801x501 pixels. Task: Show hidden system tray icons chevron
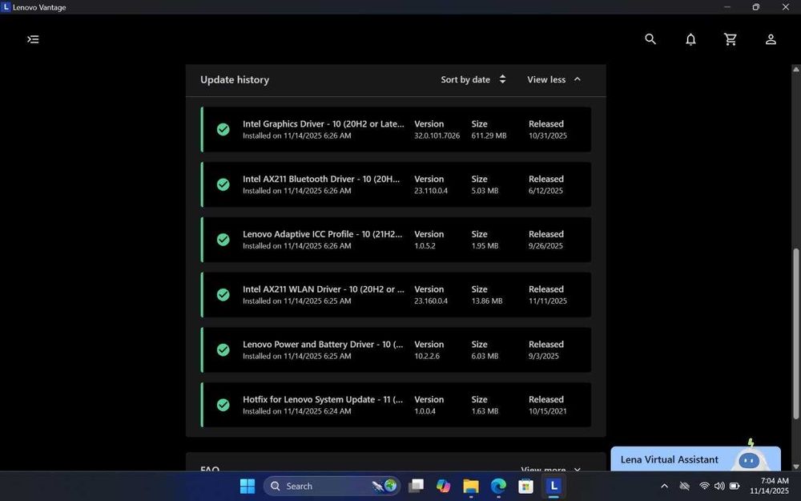(664, 487)
